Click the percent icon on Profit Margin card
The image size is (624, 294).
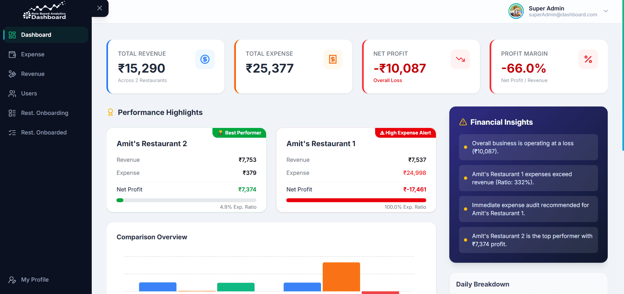point(588,59)
